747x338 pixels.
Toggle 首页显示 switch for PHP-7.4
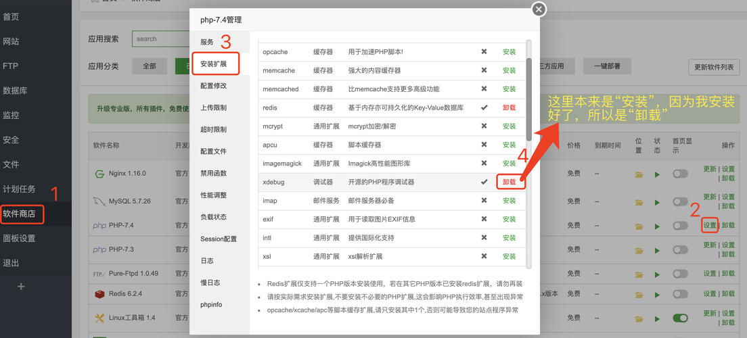[x=680, y=226]
